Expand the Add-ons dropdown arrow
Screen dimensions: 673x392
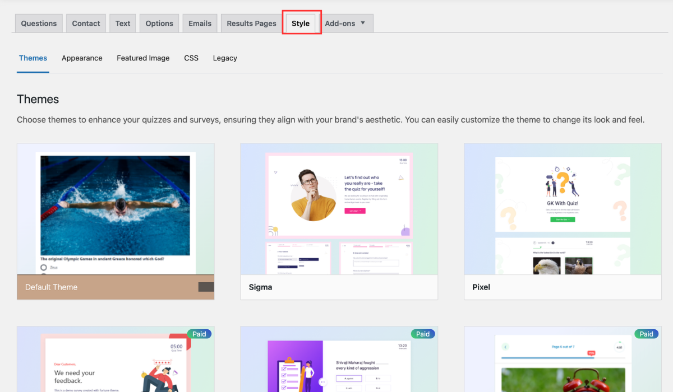[x=363, y=23]
